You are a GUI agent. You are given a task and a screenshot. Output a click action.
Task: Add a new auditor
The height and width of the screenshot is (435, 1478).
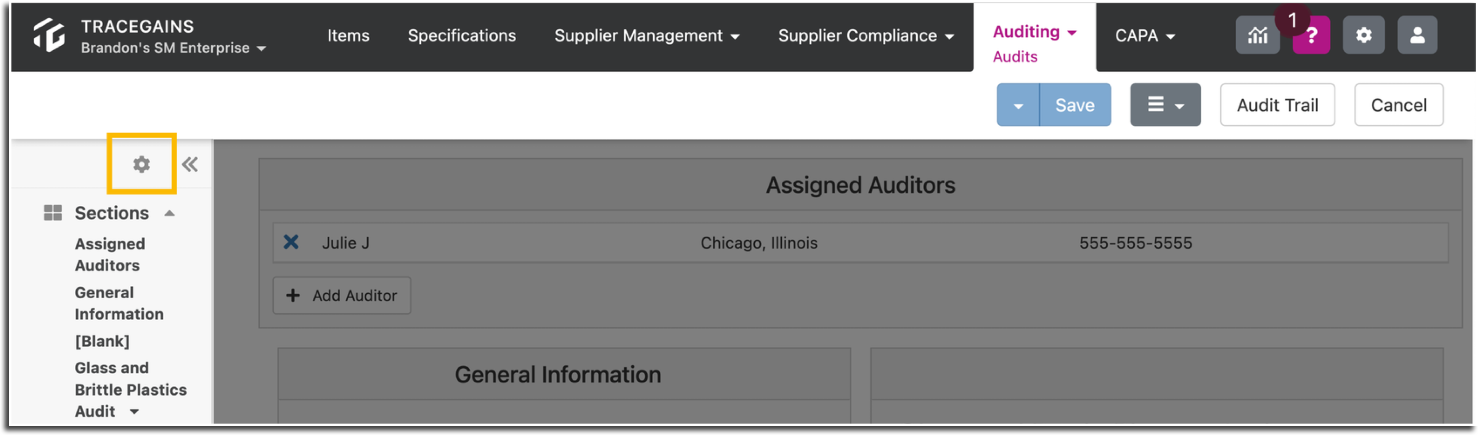[x=341, y=295]
